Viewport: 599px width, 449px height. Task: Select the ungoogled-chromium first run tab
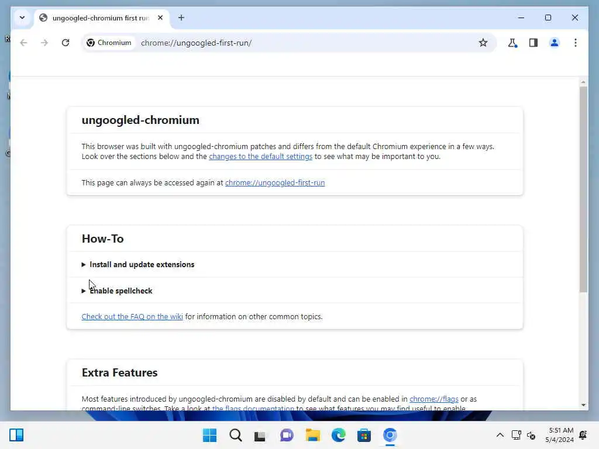101,18
